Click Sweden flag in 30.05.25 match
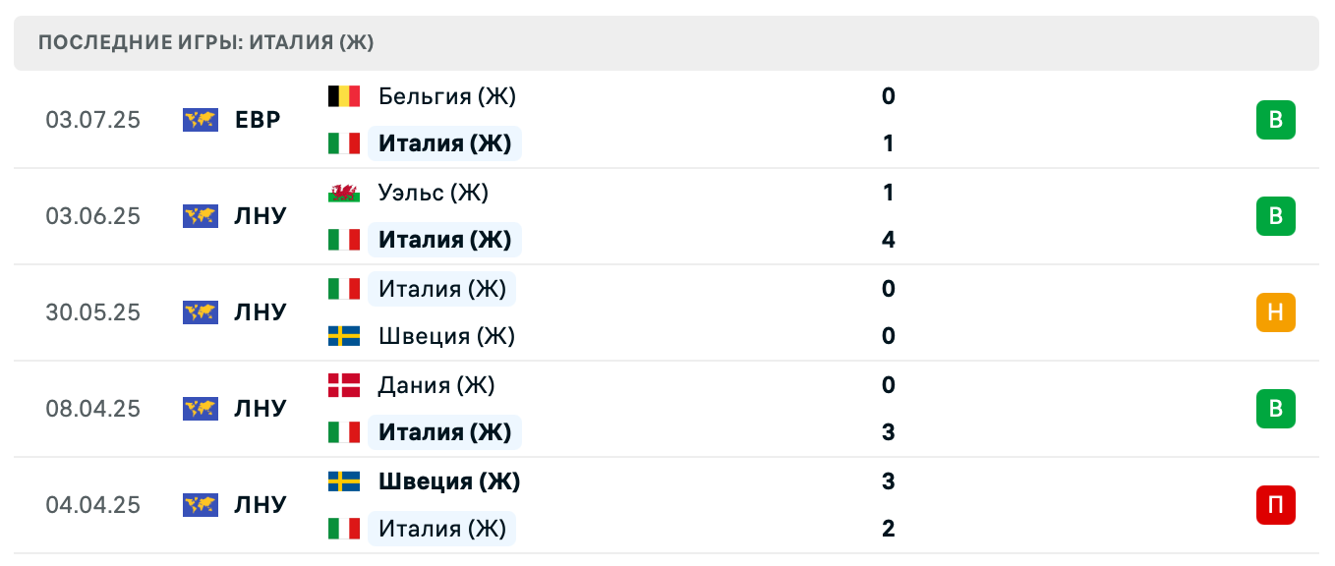The width and height of the screenshot is (1335, 566). [x=344, y=336]
